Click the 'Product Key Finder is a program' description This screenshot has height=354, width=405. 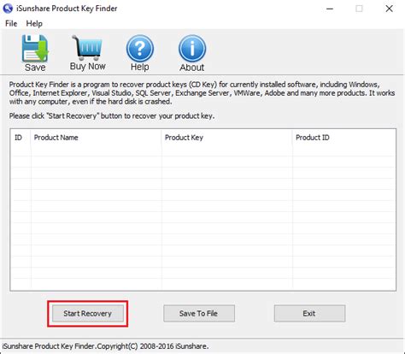(x=202, y=93)
